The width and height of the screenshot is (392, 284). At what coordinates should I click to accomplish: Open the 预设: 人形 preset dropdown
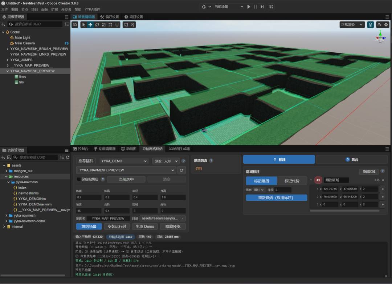(166, 161)
